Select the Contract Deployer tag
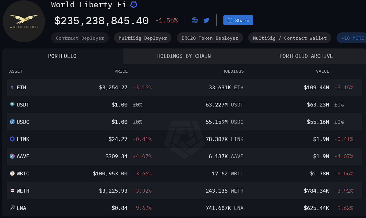Image resolution: width=366 pixels, height=218 pixels. click(80, 38)
